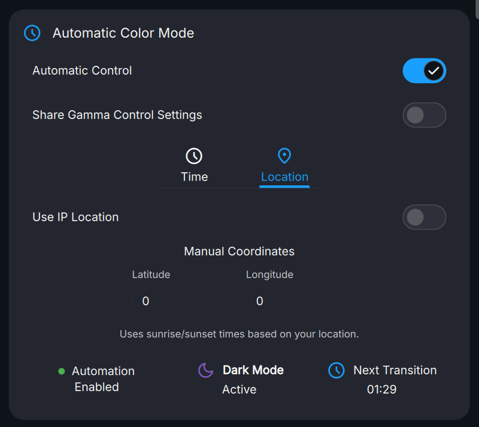Viewport: 479px width, 427px height.
Task: Click inside the Latitude input field
Action: 182,301
